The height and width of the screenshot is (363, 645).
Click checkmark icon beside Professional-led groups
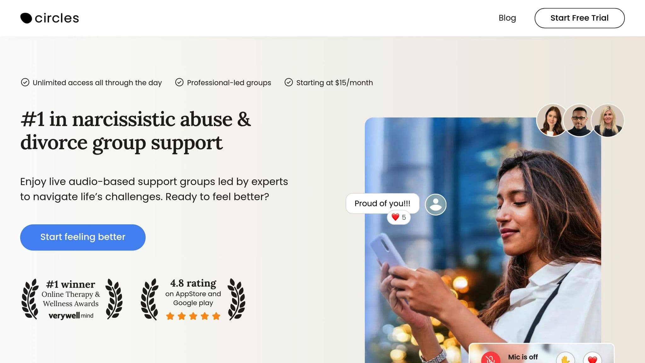[x=179, y=82]
